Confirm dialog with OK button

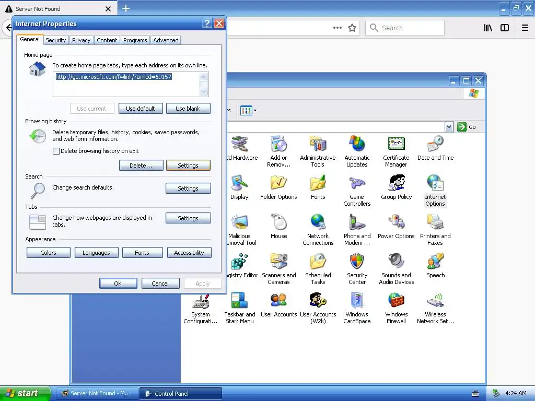(118, 284)
